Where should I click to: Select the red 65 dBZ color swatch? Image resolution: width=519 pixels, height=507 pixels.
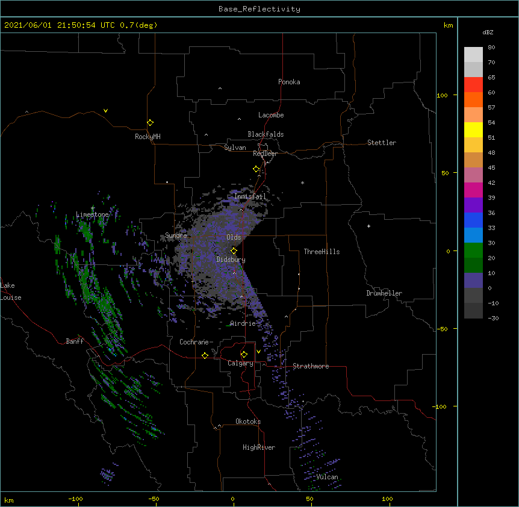473,84
